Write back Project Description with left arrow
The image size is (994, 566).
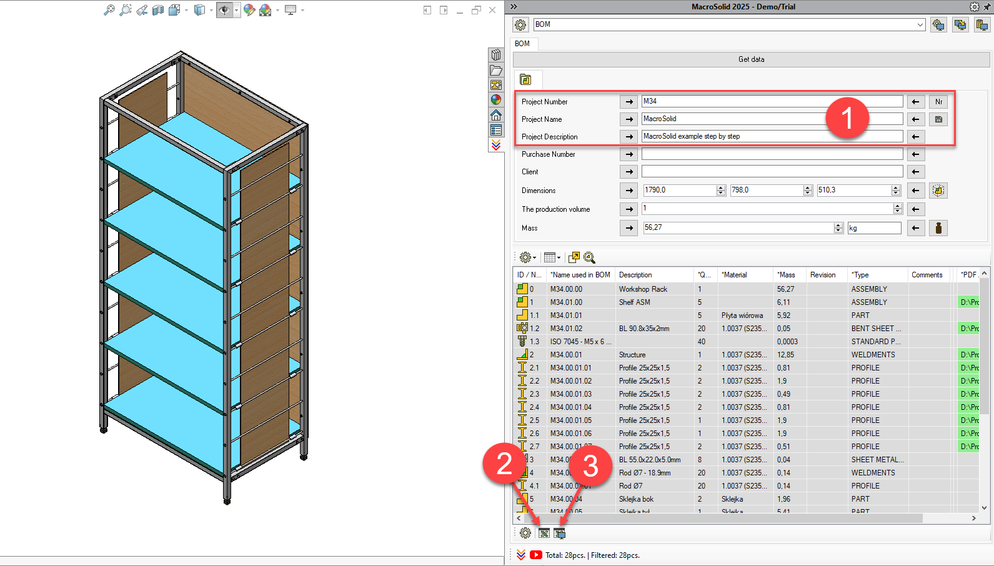pyautogui.click(x=915, y=137)
